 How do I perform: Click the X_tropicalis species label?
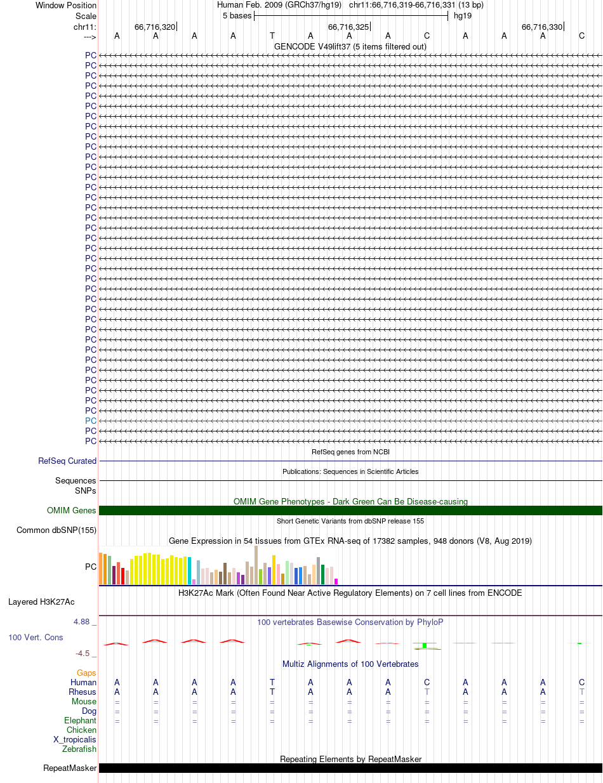[75, 740]
